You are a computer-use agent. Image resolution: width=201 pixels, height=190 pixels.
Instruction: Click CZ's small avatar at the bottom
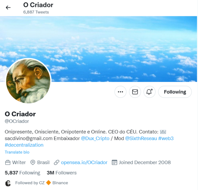pyautogui.click(x=8, y=183)
